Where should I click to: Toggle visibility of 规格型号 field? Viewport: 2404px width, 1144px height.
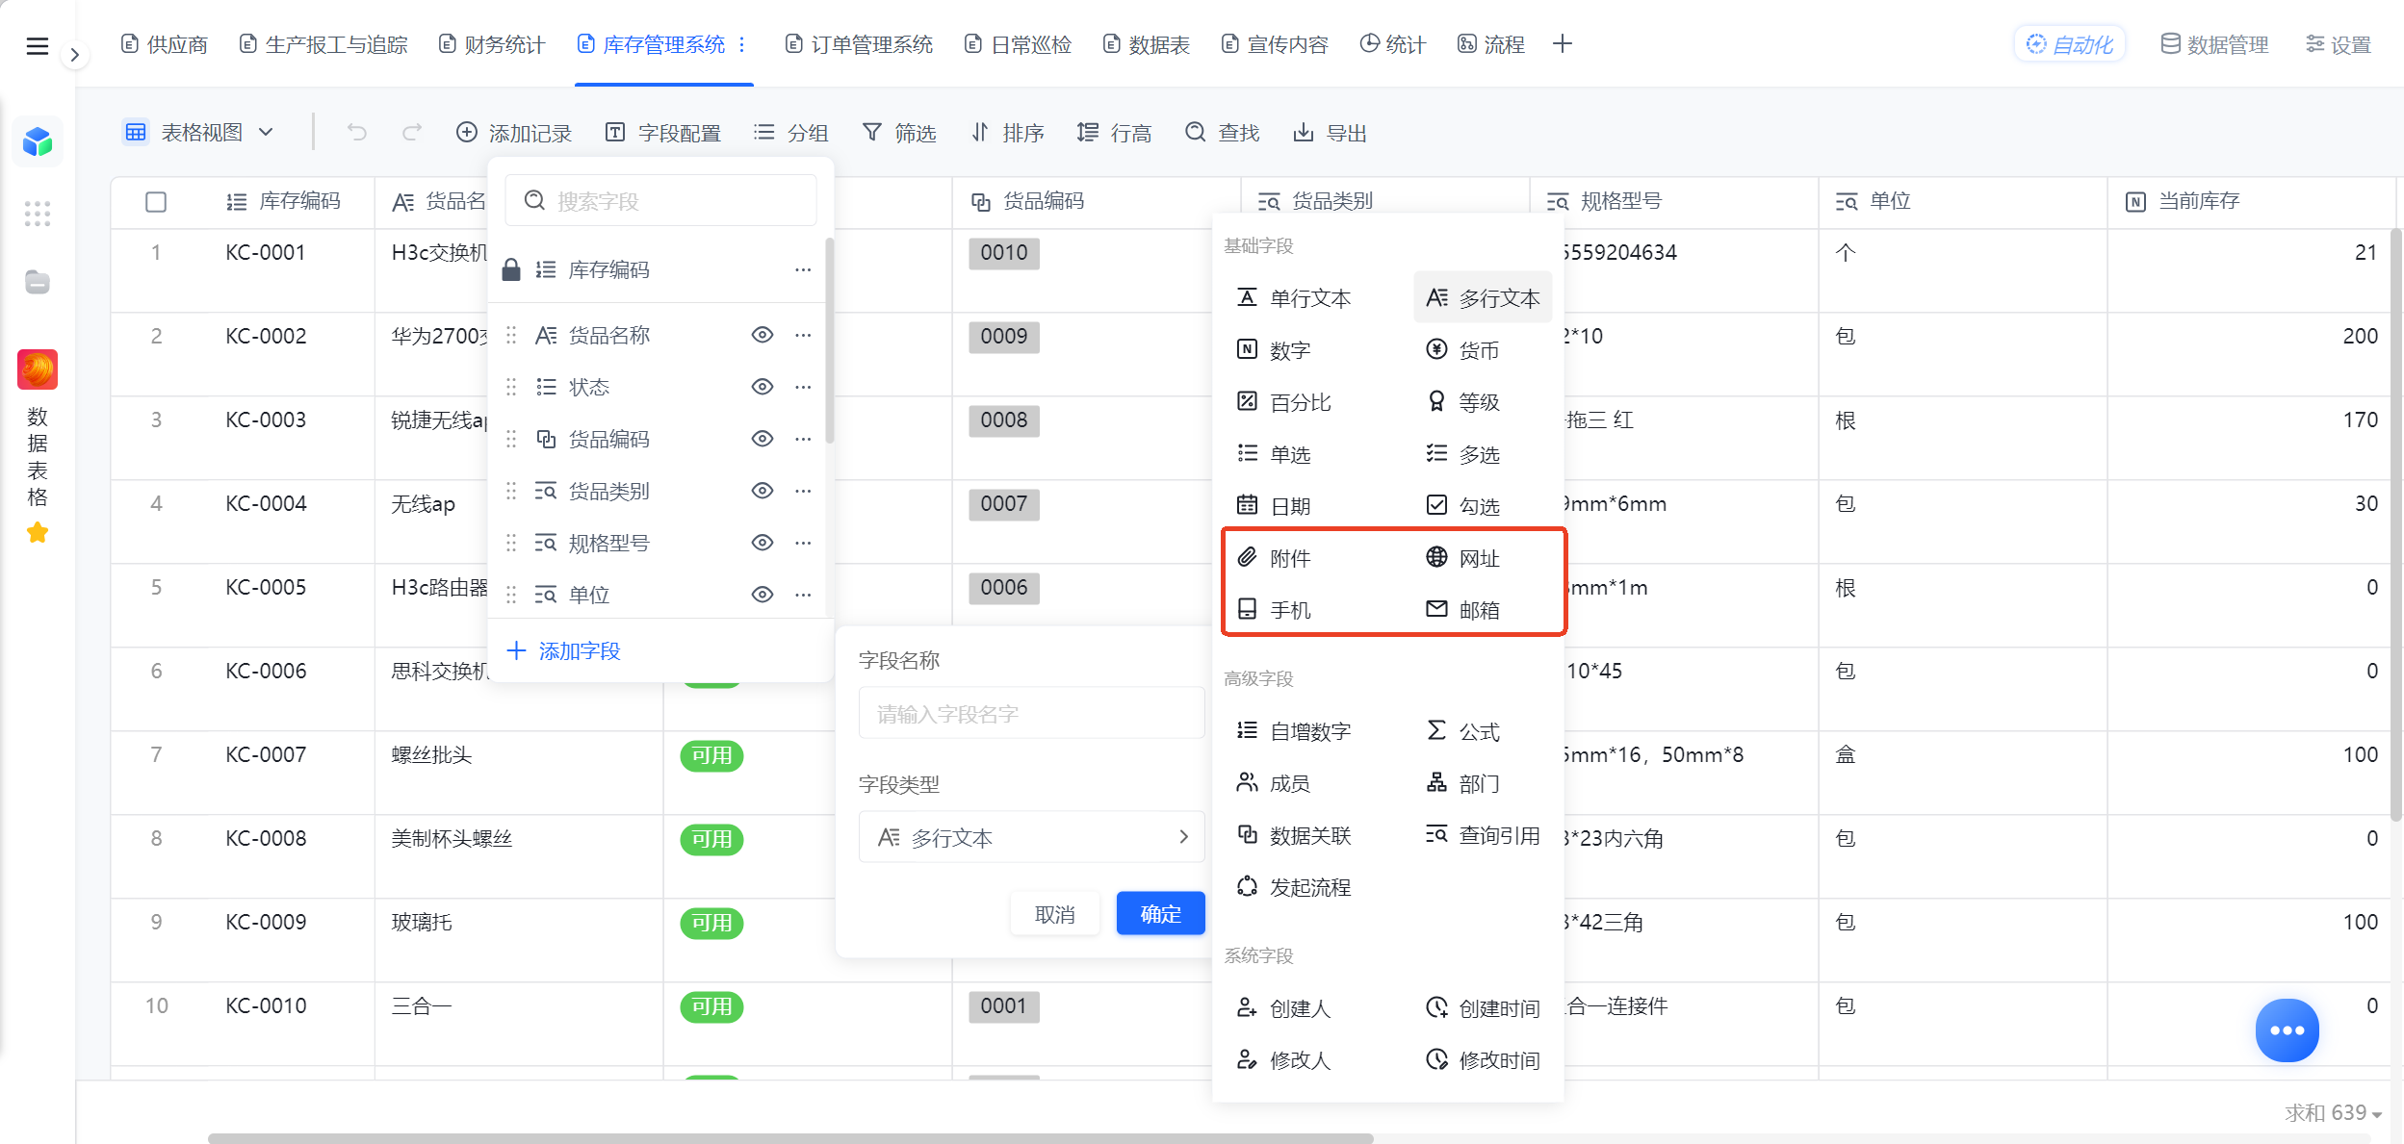point(763,543)
